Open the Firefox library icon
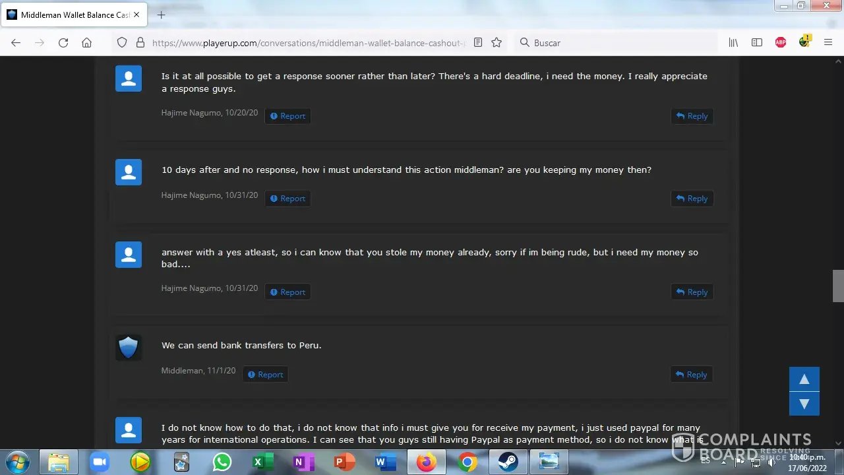The width and height of the screenshot is (844, 475). tap(733, 42)
